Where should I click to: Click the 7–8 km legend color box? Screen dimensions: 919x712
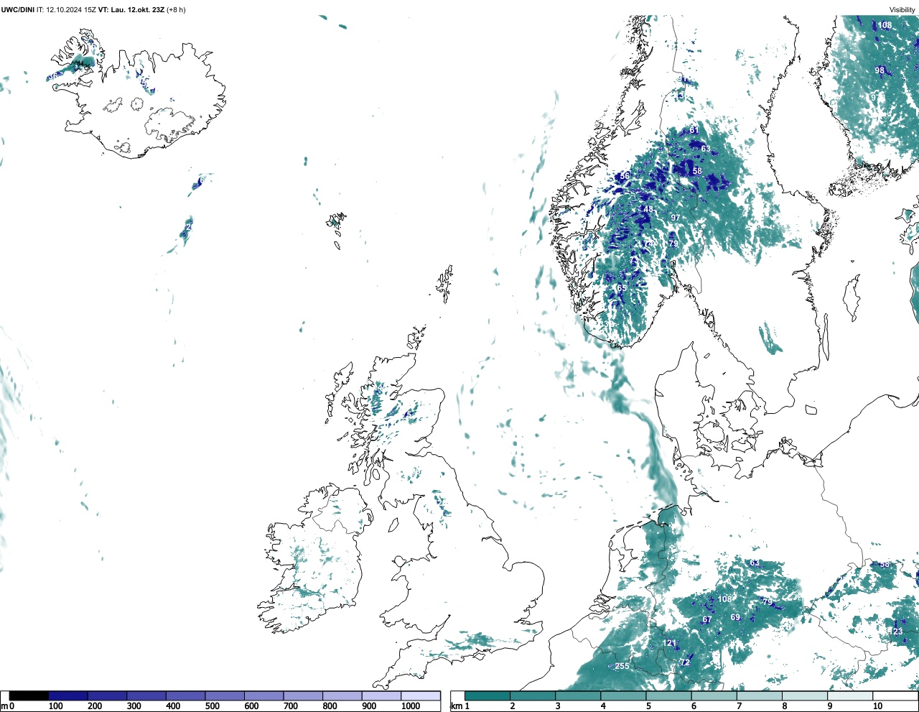[x=760, y=695]
